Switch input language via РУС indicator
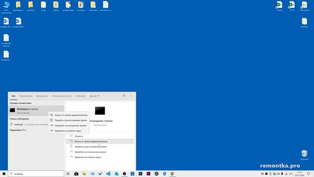This screenshot has width=314, height=177. click(x=291, y=174)
